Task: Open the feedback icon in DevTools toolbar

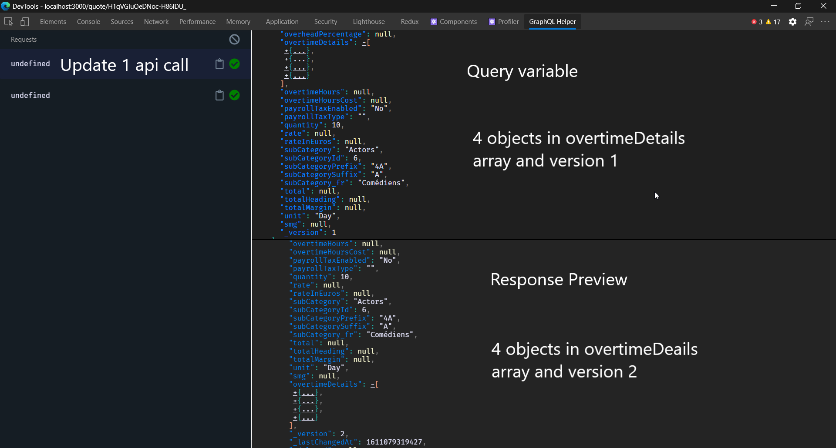Action: click(810, 21)
